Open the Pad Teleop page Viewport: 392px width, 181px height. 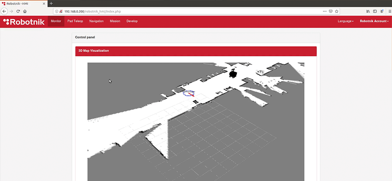(75, 21)
